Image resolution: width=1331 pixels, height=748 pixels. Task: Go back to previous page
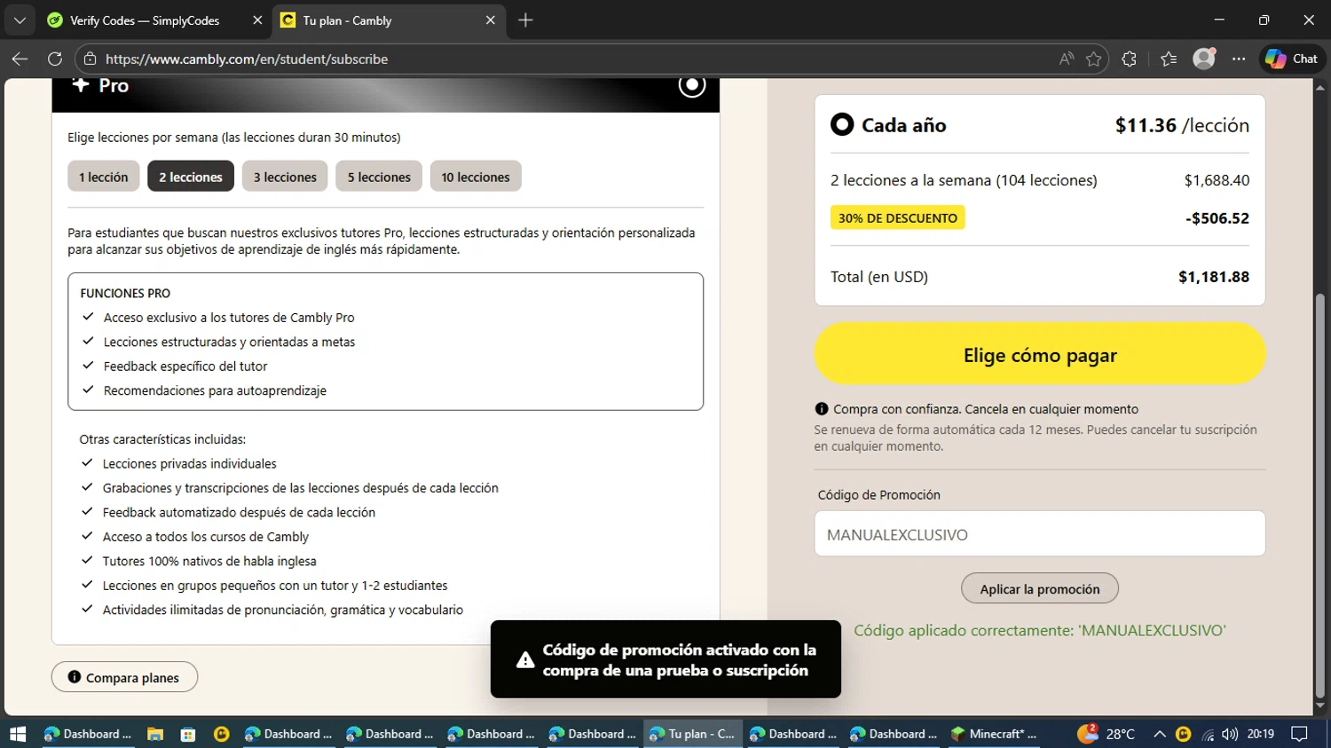[x=20, y=59]
